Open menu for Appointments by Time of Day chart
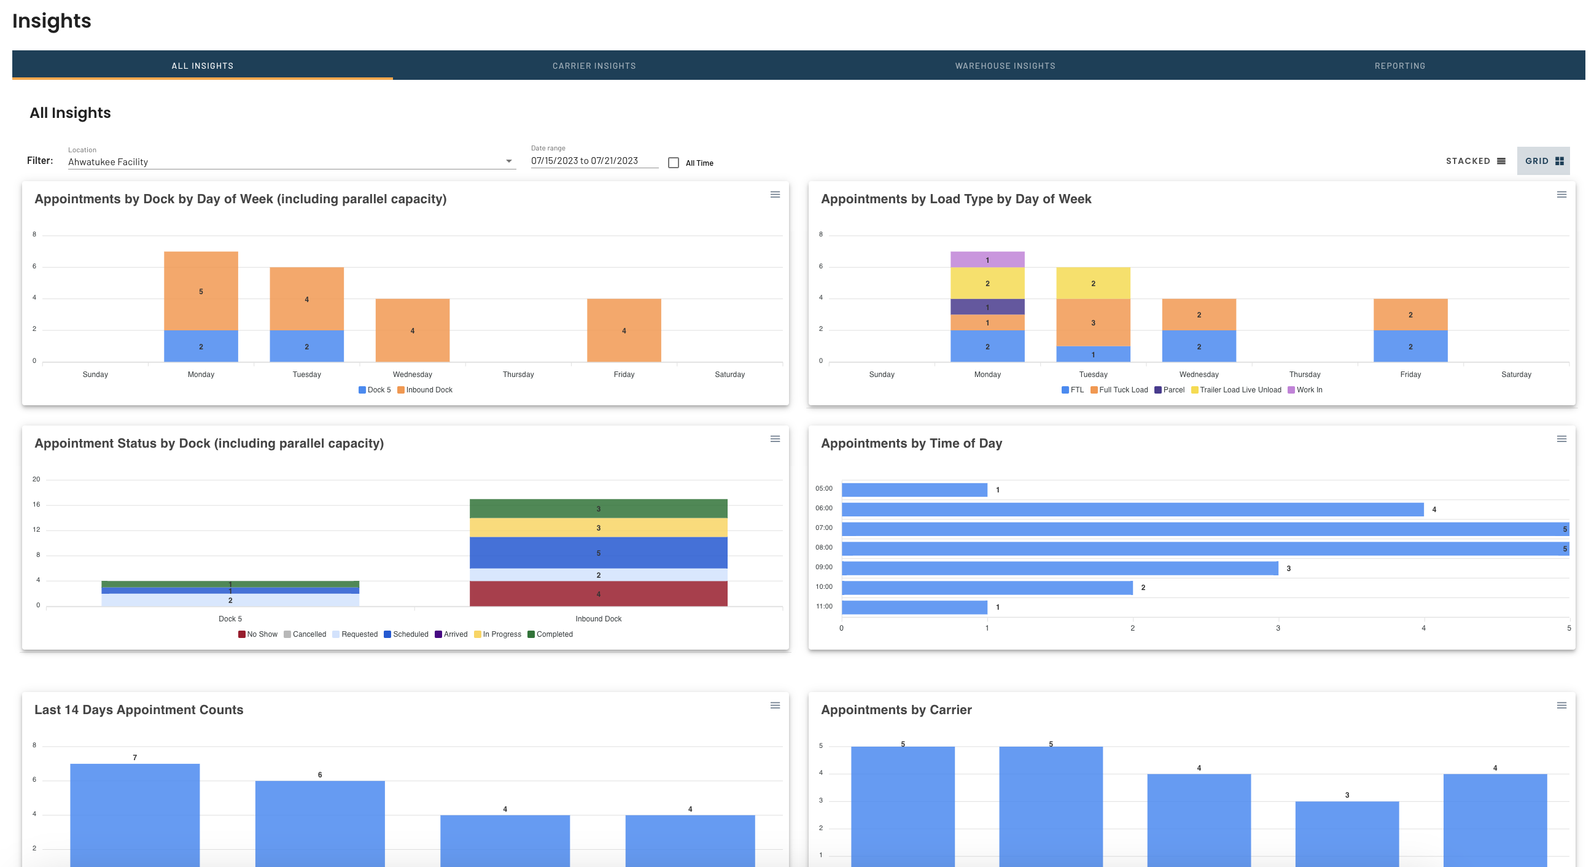Viewport: 1594px width, 867px height. tap(1561, 439)
